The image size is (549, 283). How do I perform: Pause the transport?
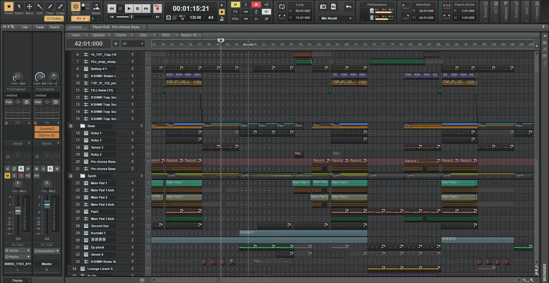pos(137,8)
